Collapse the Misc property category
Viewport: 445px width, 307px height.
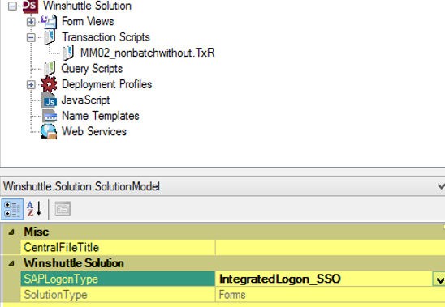coord(11,232)
